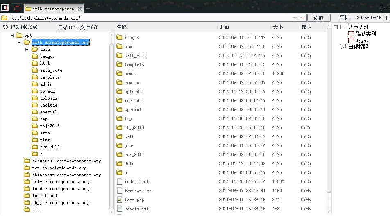Click the date 星期一 2015-03-16 text
The width and height of the screenshot is (390, 220).
tap(361, 18)
